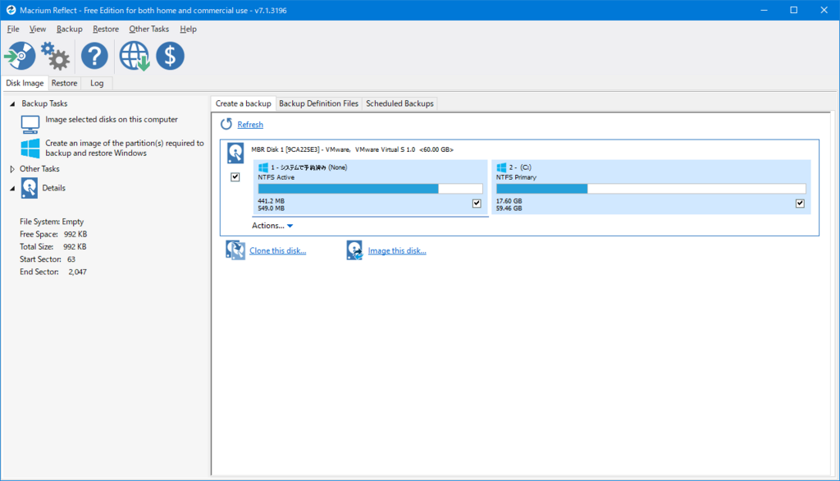Click the question mark help icon

(94, 56)
